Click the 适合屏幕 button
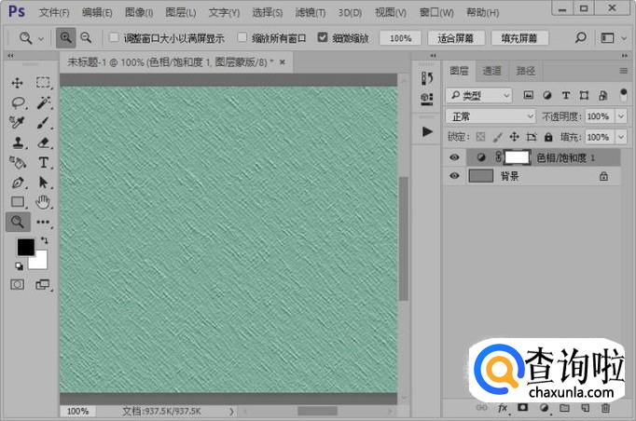636x421 pixels. point(456,38)
